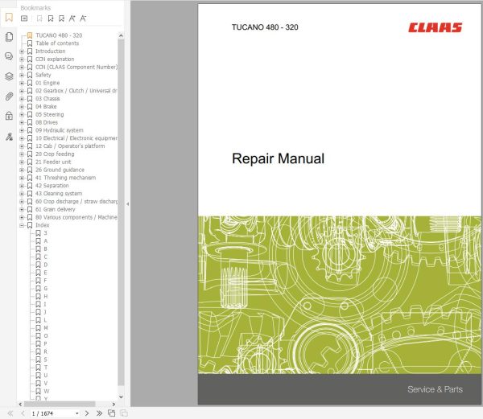This screenshot has width=483, height=419.
Task: Click bookmarks vertical scrollbar up arrow
Action: [121, 35]
